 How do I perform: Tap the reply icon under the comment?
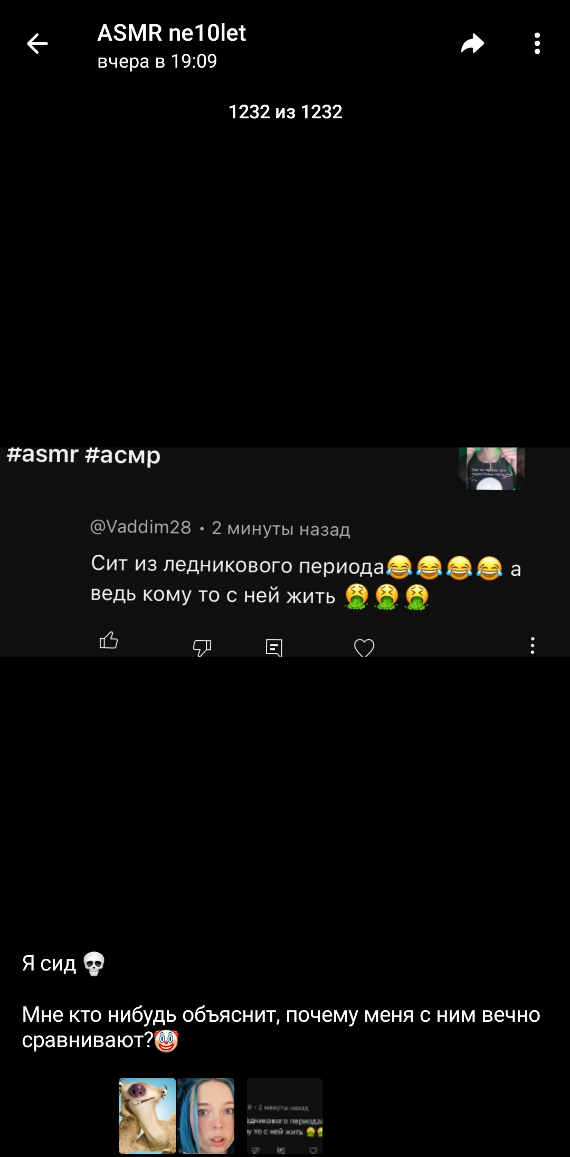tap(274, 647)
